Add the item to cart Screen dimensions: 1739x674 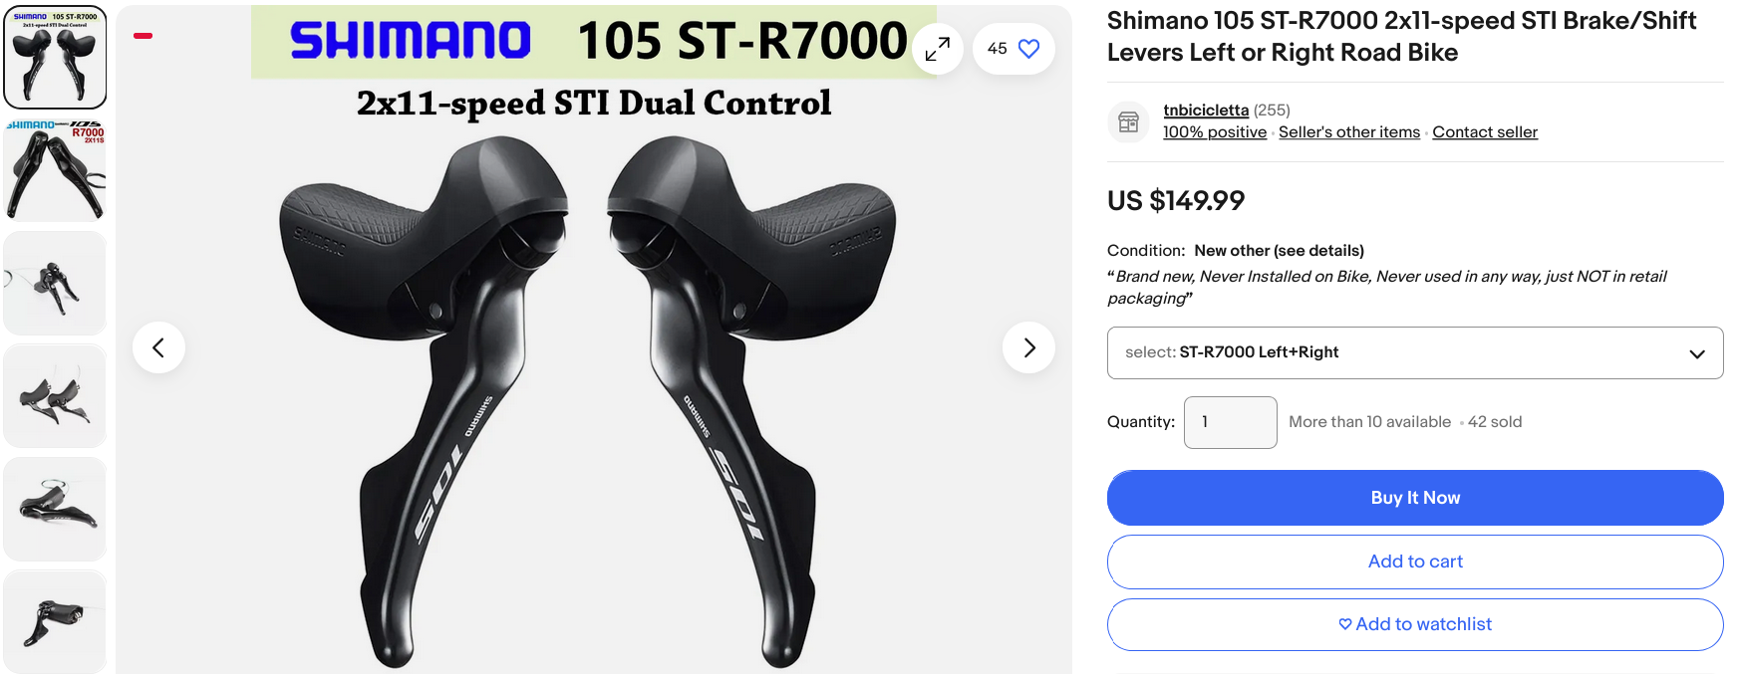tap(1415, 562)
